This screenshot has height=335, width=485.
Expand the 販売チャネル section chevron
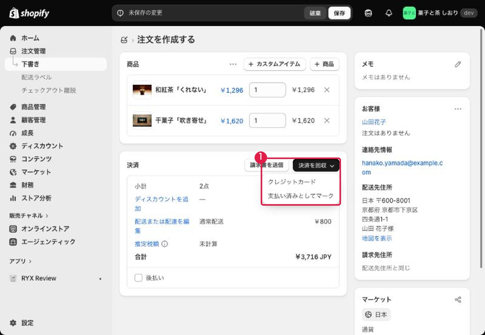tap(47, 216)
